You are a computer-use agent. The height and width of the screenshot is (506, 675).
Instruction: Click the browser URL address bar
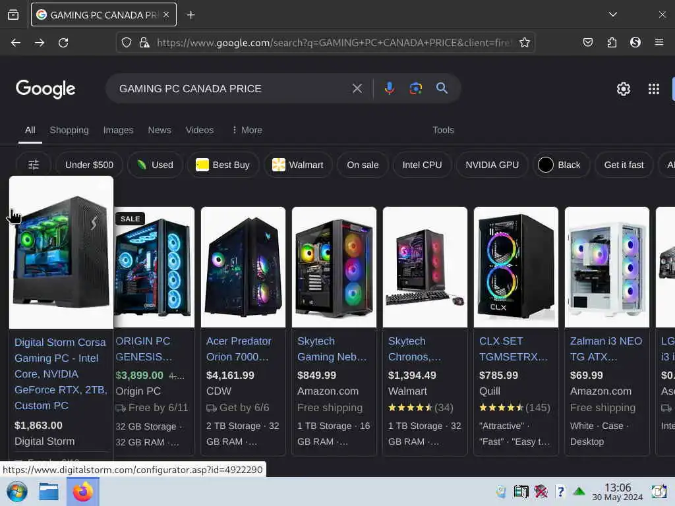tap(334, 43)
